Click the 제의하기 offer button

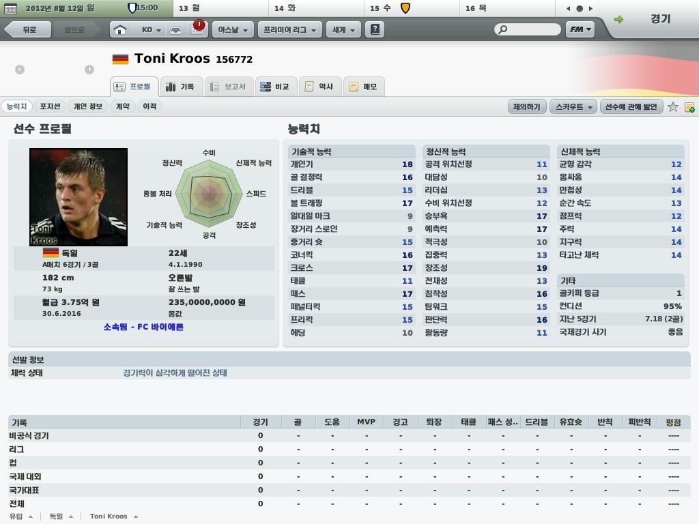point(526,107)
